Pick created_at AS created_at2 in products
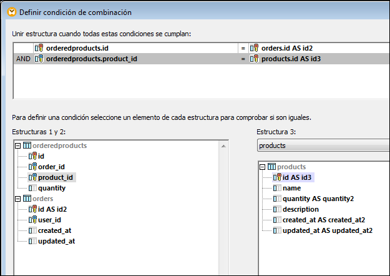Screen dimensions: 390x276 click(x=324, y=220)
